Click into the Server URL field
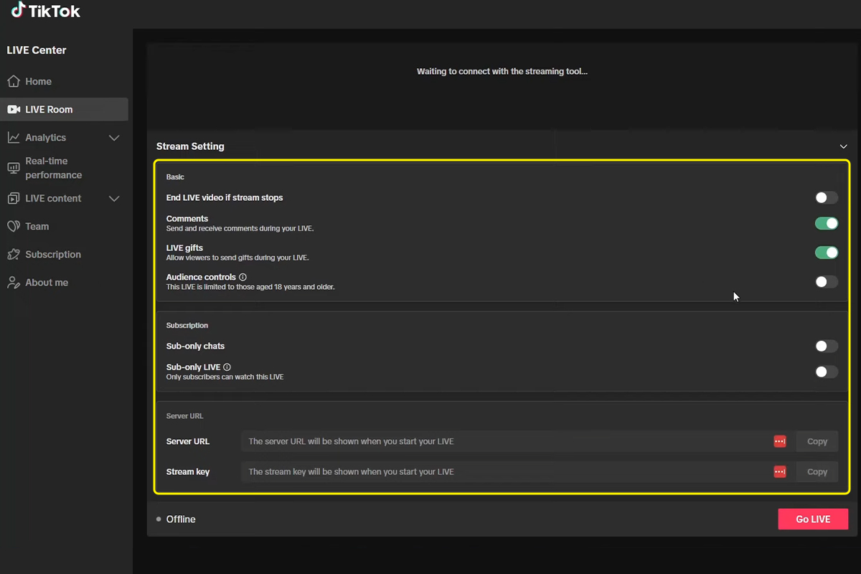The height and width of the screenshot is (574, 861). [517, 442]
